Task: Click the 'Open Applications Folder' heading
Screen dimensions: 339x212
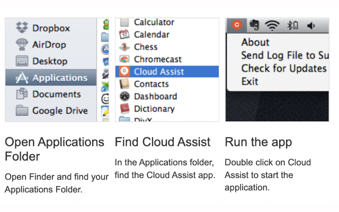Action: click(55, 149)
